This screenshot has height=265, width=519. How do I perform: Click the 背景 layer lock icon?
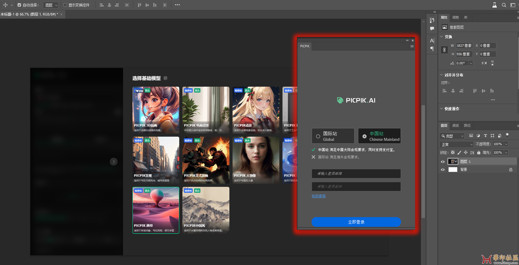pos(511,170)
